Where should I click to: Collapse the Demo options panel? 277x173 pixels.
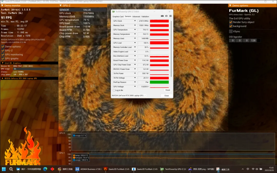click(230, 5)
